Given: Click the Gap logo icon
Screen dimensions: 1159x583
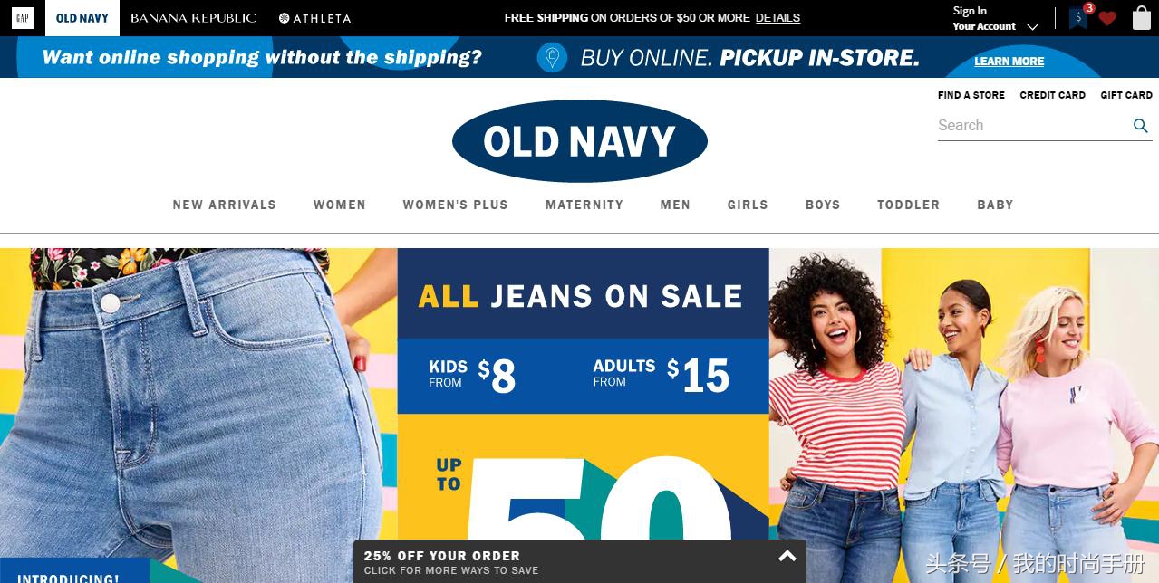Looking at the screenshot, I should (23, 18).
